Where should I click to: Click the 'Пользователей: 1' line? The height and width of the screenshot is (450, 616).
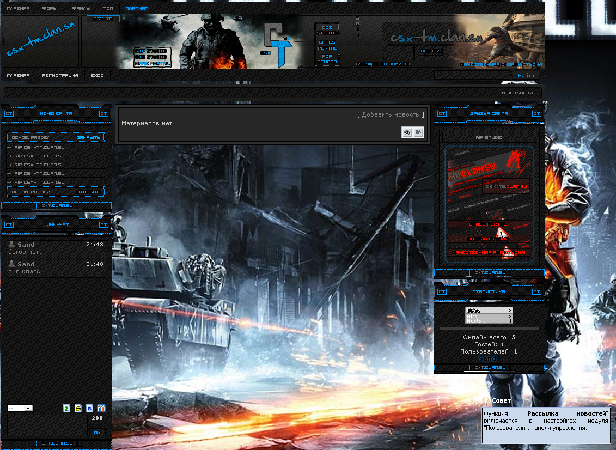489,351
